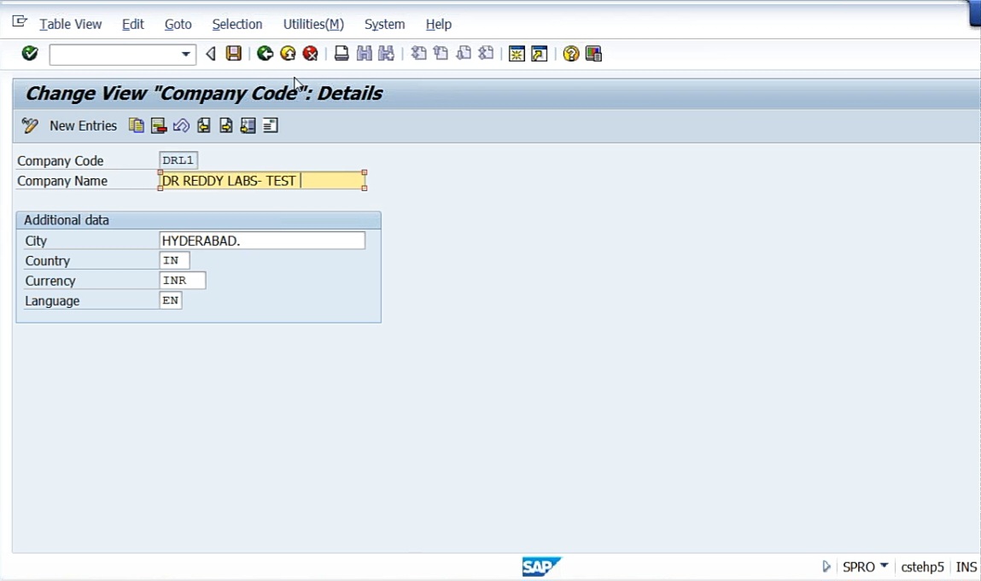Click the Save floppy disk icon
Screen dimensions: 981x581
click(233, 54)
